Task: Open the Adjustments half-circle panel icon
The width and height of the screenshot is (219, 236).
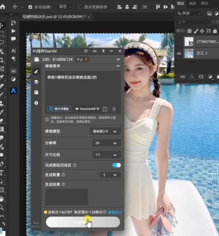Action: (x=14, y=79)
